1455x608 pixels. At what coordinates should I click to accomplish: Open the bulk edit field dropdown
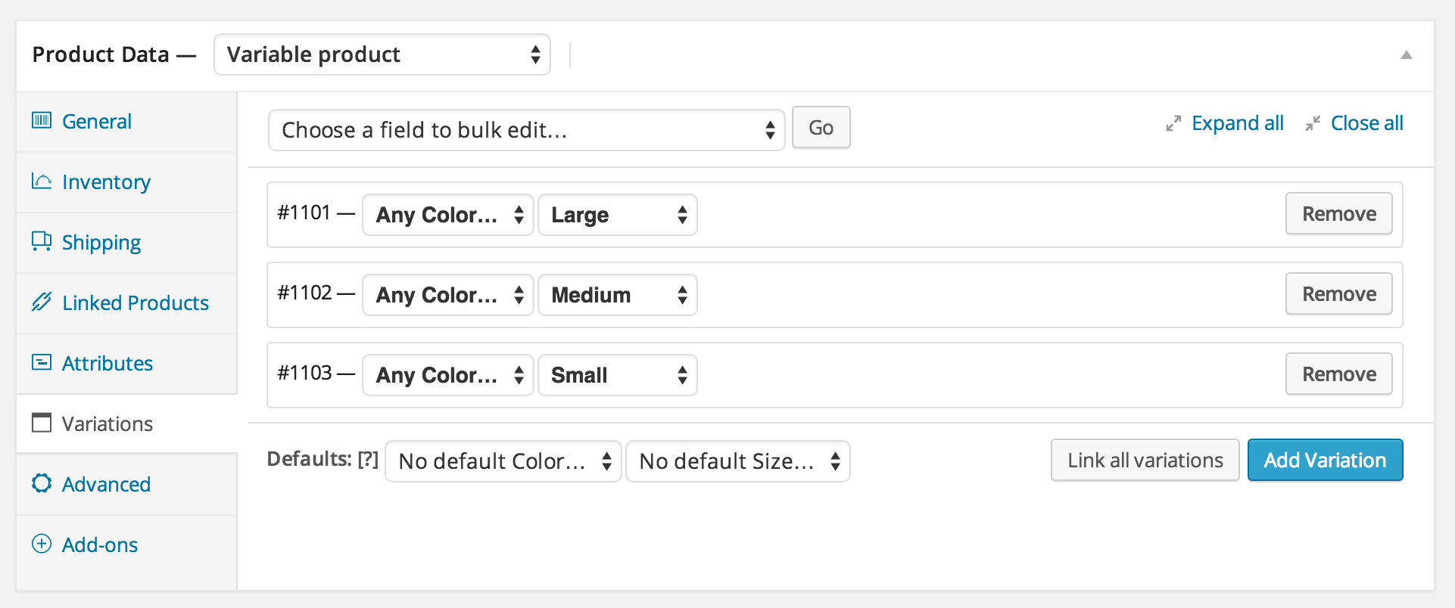[526, 130]
